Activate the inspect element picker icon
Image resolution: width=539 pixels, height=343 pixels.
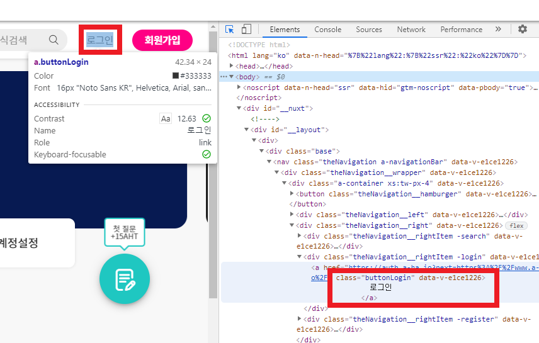point(229,29)
